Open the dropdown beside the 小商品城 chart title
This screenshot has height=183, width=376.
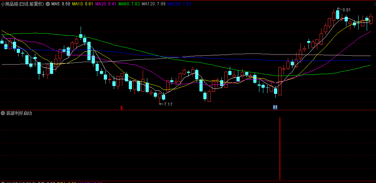tap(48, 4)
